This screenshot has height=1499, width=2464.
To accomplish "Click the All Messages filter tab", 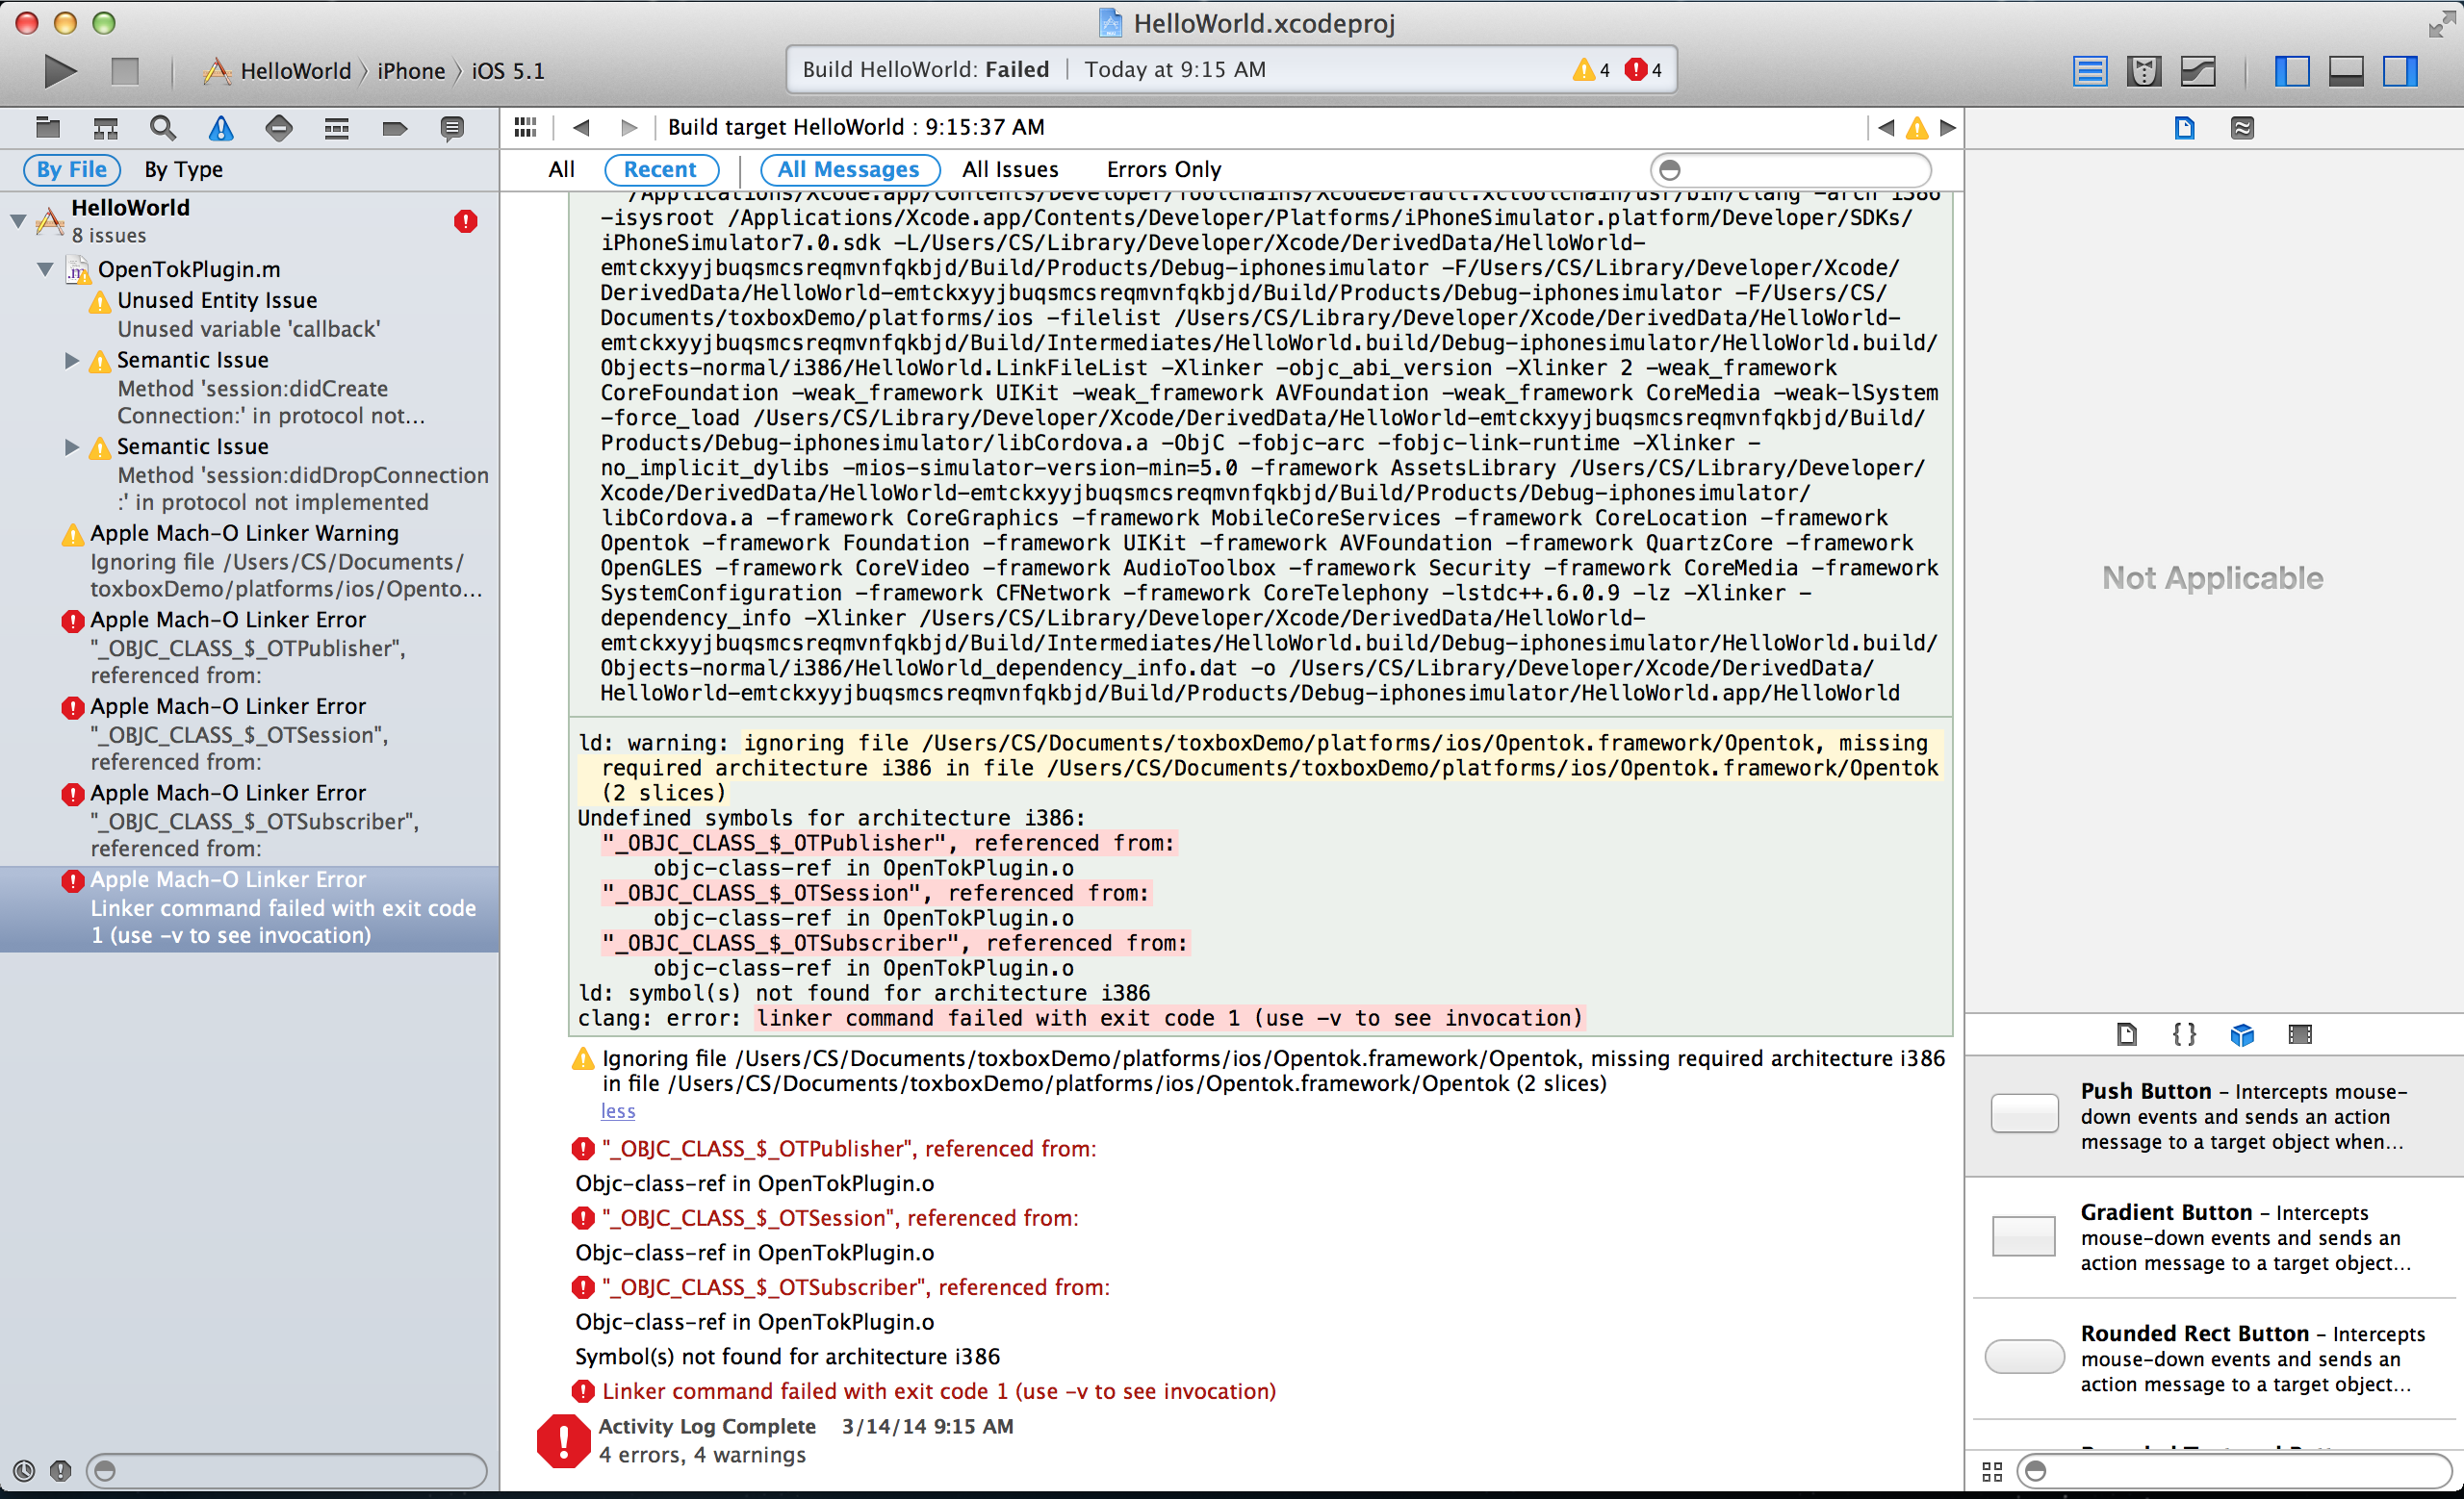I will coord(847,167).
